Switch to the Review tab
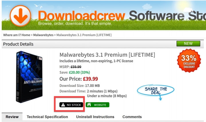This screenshot has width=206, height=122. click(x=12, y=117)
